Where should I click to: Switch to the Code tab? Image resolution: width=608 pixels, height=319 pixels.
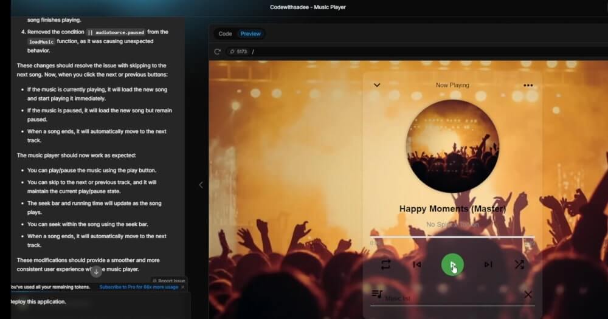coord(225,34)
